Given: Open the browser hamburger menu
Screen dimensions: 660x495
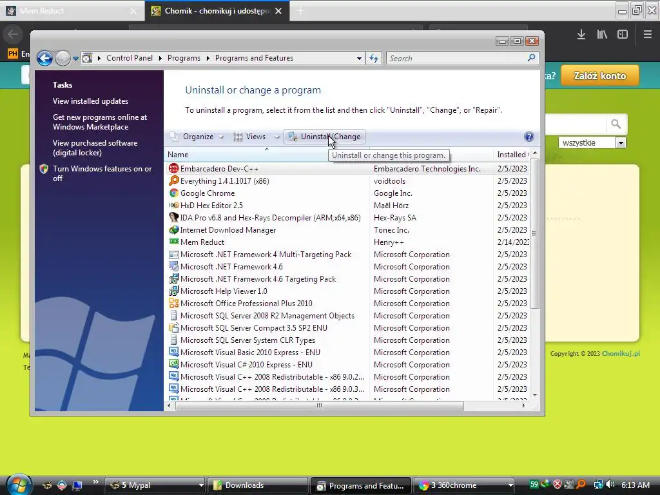Looking at the screenshot, I should [647, 35].
